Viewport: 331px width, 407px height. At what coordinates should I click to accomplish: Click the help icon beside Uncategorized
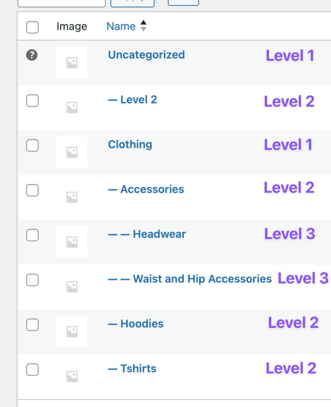(x=32, y=55)
